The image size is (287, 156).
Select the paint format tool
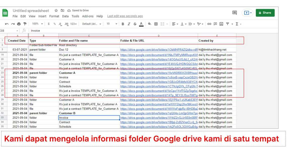(25, 24)
